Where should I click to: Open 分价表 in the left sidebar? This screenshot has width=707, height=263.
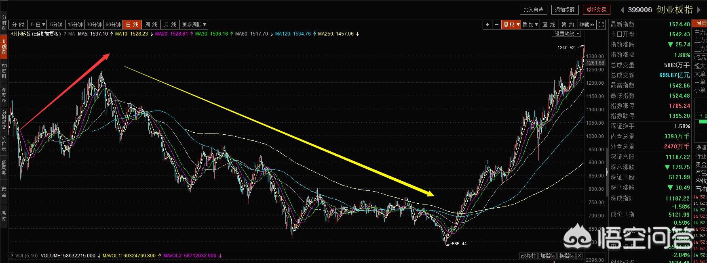click(x=4, y=143)
